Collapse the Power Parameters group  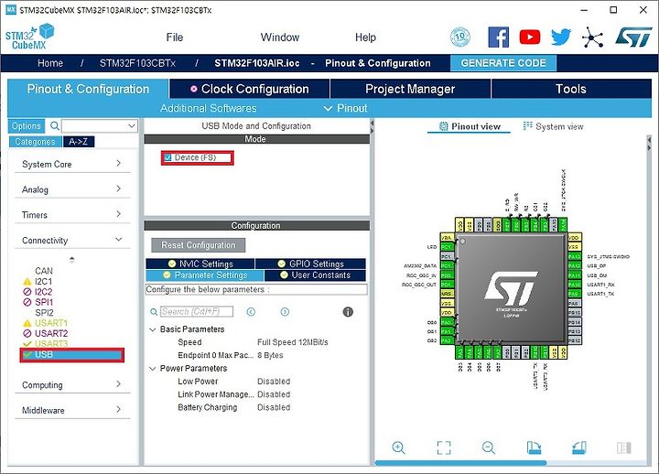pyautogui.click(x=153, y=369)
